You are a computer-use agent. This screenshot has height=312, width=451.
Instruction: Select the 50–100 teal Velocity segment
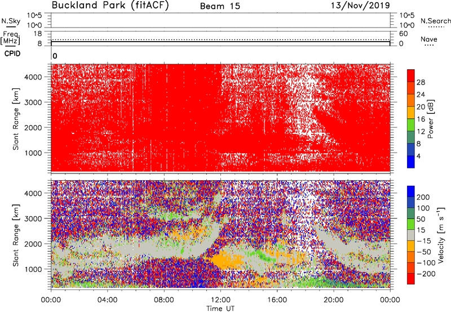[x=411, y=213]
